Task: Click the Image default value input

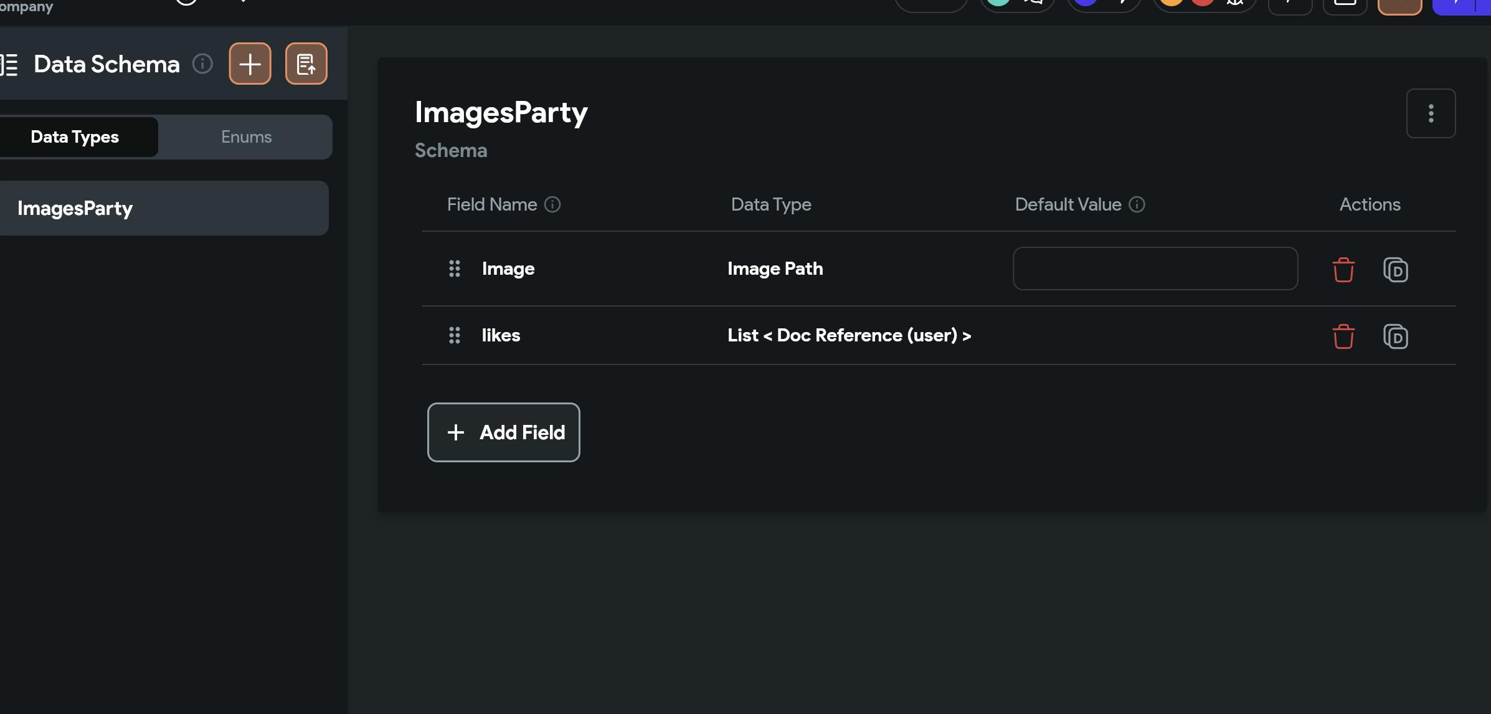Action: point(1155,269)
